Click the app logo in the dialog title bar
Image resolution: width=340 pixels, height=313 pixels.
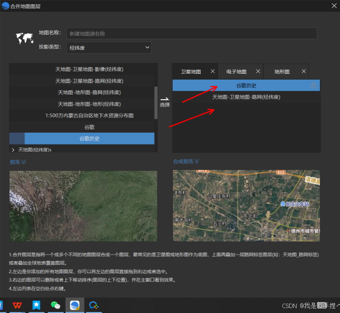pyautogui.click(x=5, y=6)
